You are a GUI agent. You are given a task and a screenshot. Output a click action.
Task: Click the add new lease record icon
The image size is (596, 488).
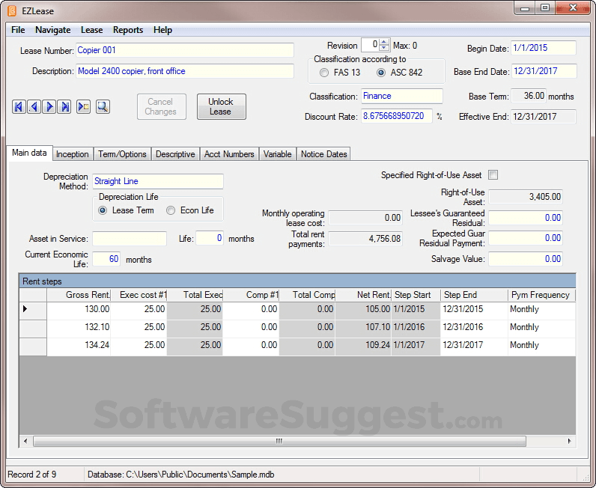84,107
